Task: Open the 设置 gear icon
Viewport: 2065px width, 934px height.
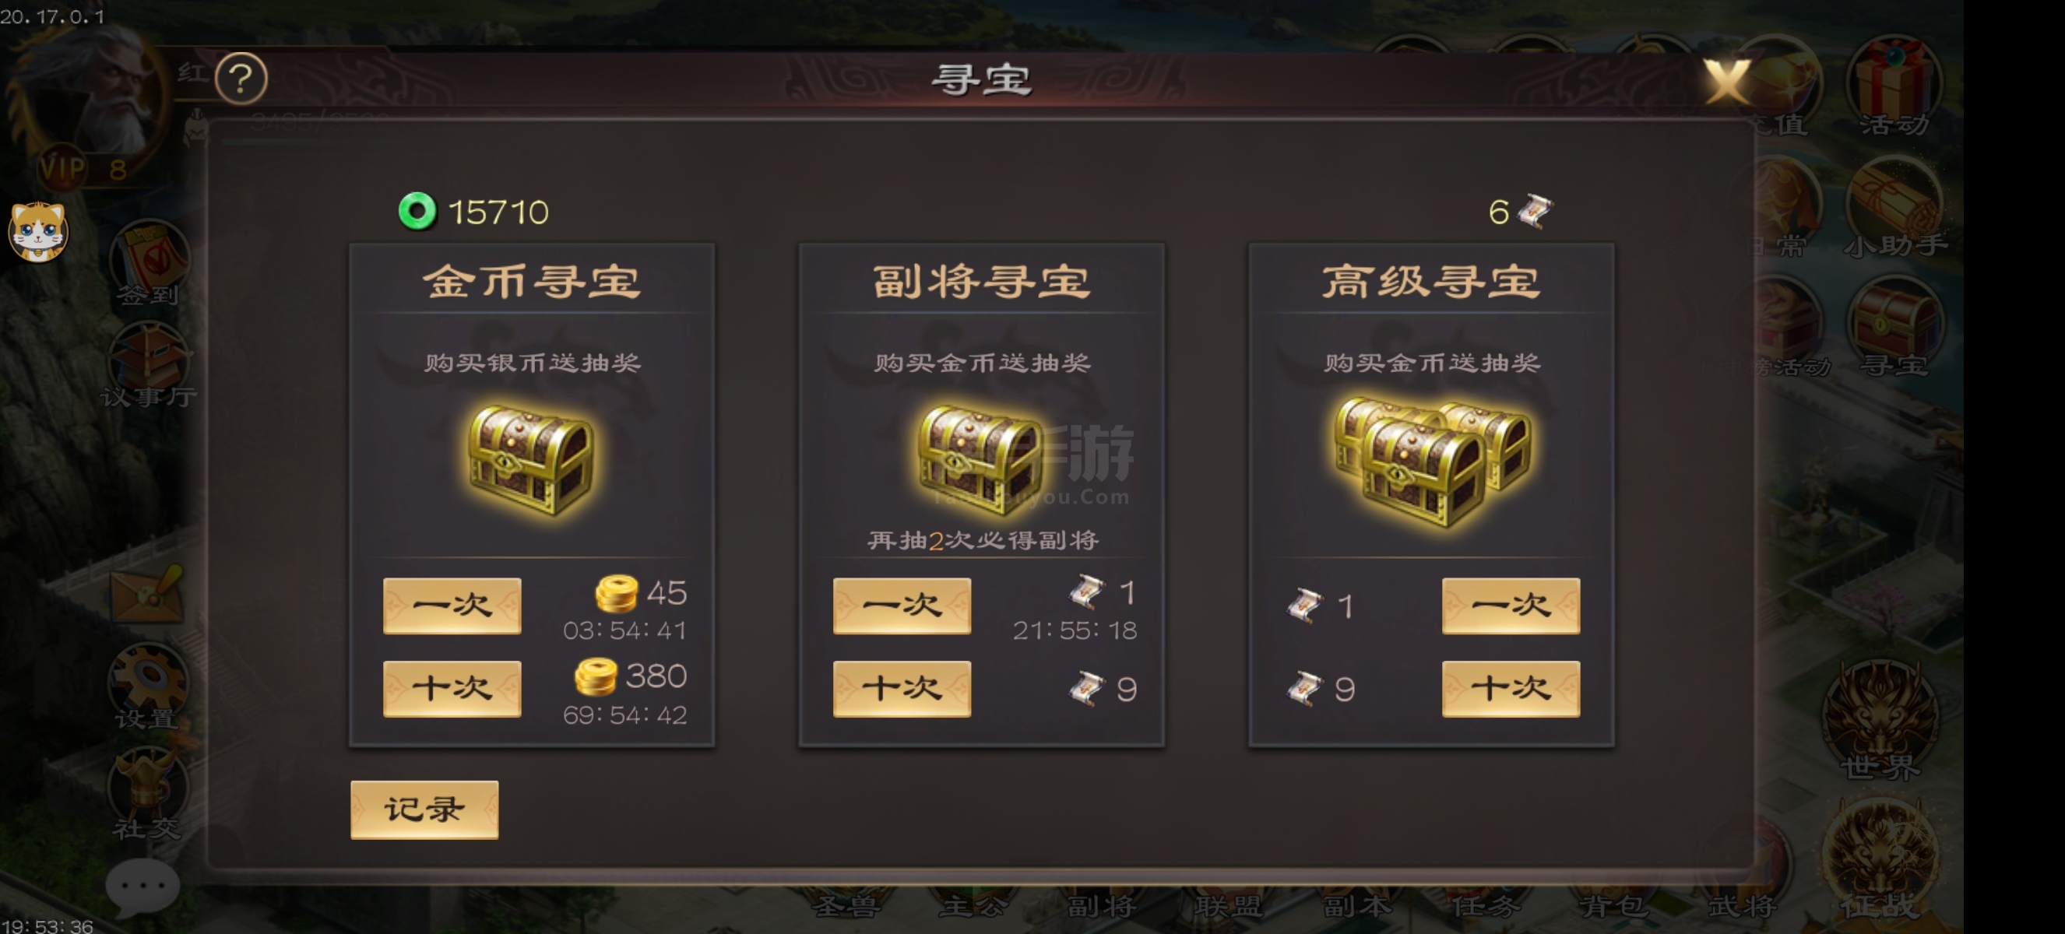Action: pyautogui.click(x=147, y=686)
